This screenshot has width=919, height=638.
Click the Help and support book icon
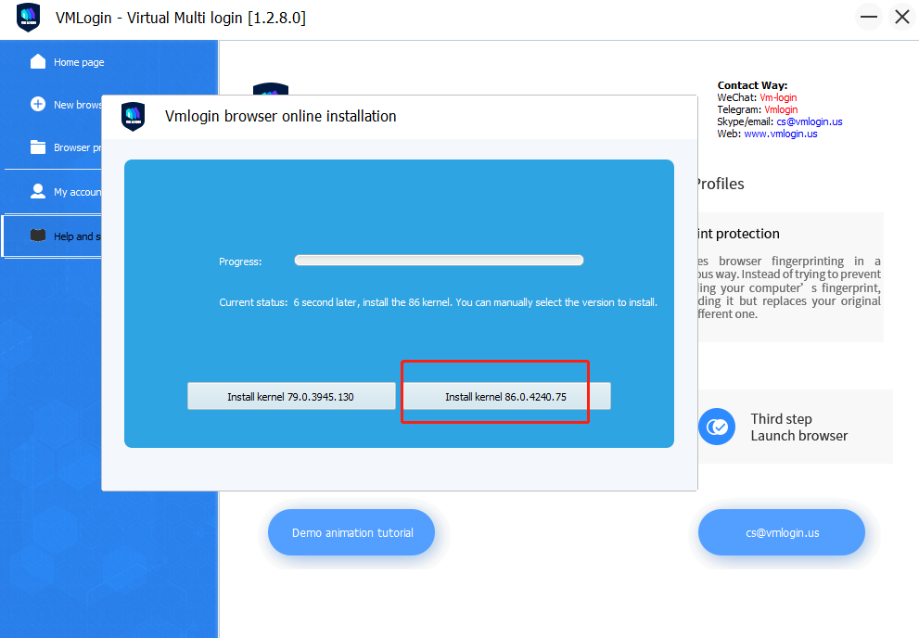[37, 236]
